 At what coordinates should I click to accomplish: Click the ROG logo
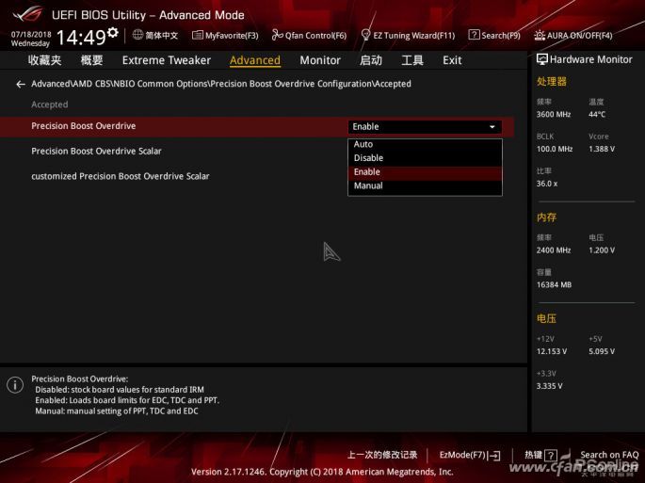(x=27, y=14)
